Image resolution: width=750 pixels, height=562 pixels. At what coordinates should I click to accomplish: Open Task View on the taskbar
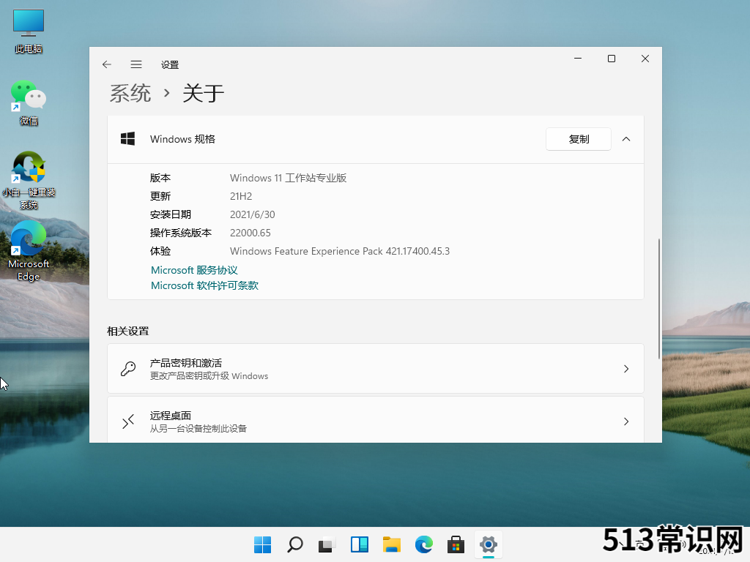coord(327,544)
